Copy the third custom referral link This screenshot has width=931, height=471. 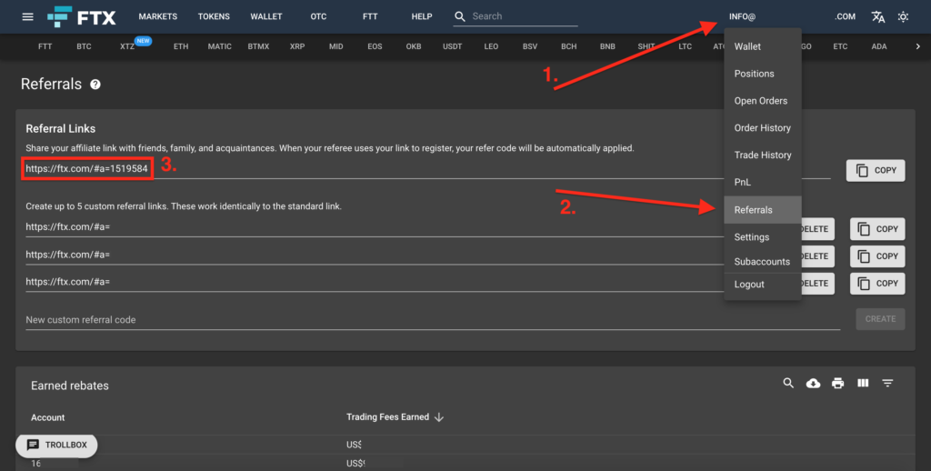877,284
